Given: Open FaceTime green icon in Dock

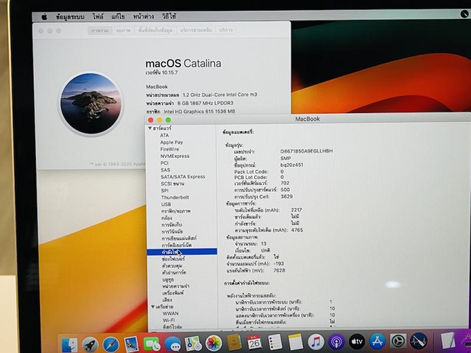Looking at the screenshot, I should [x=152, y=344].
